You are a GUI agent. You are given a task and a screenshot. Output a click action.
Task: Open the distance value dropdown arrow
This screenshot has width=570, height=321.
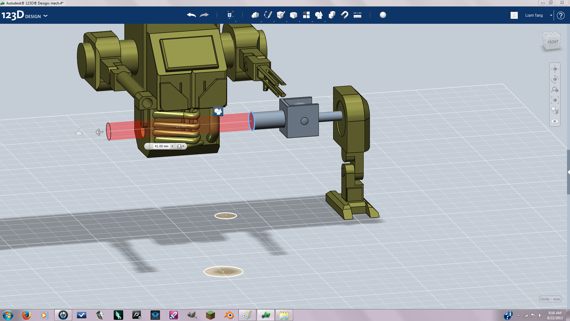tap(172, 146)
